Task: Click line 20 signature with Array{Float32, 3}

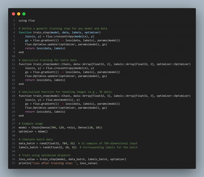Action: 105,96
